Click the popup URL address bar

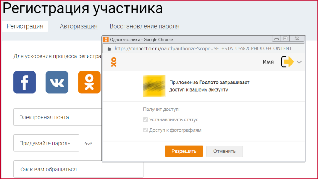coord(204,49)
